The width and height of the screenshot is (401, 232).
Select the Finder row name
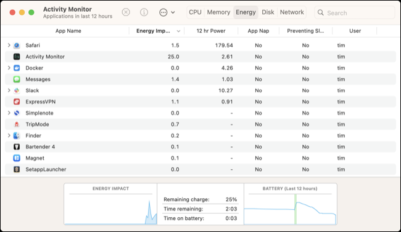tap(33, 135)
